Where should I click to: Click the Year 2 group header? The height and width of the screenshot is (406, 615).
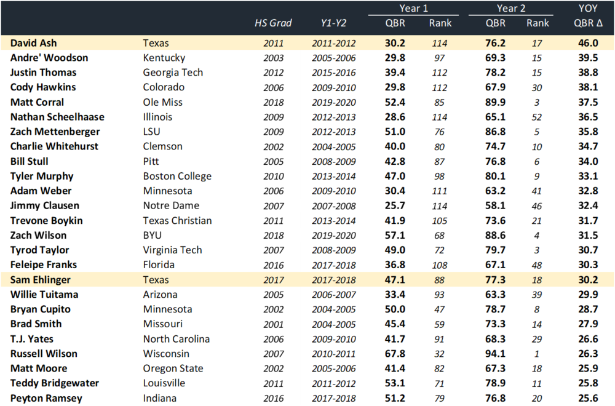click(512, 8)
